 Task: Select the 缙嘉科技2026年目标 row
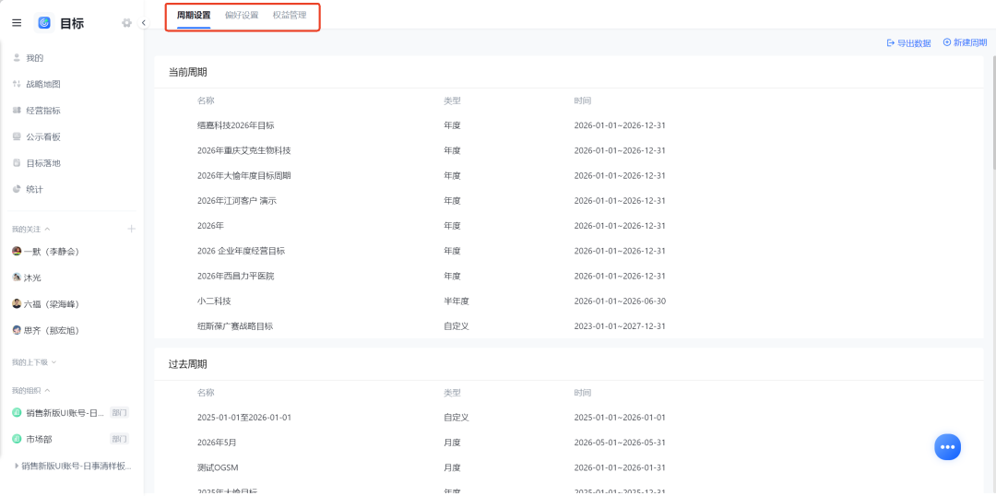[568, 125]
